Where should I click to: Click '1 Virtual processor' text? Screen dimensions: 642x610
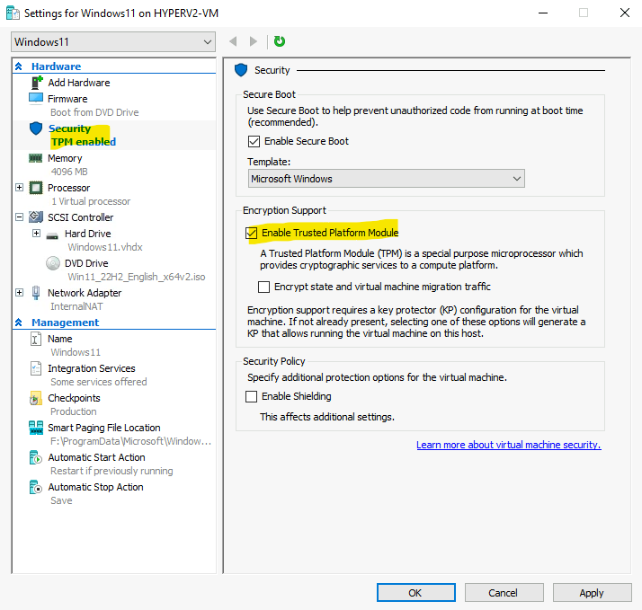pyautogui.click(x=91, y=201)
